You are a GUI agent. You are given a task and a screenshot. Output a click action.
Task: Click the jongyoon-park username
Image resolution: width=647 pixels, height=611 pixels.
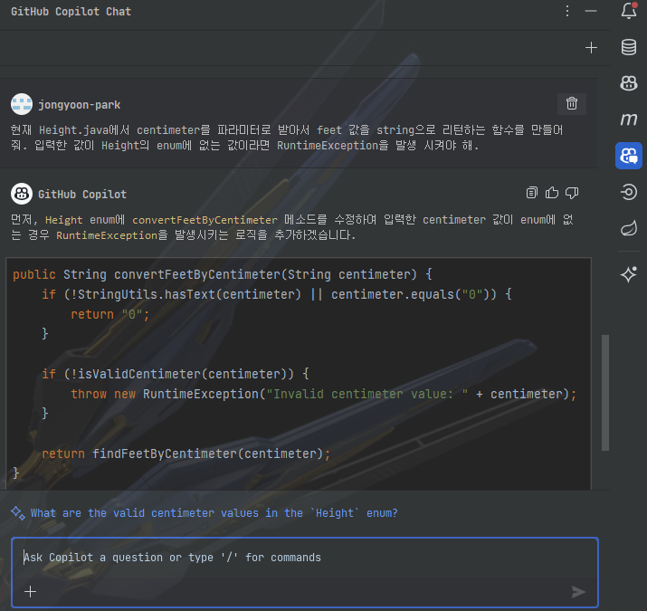coord(80,105)
